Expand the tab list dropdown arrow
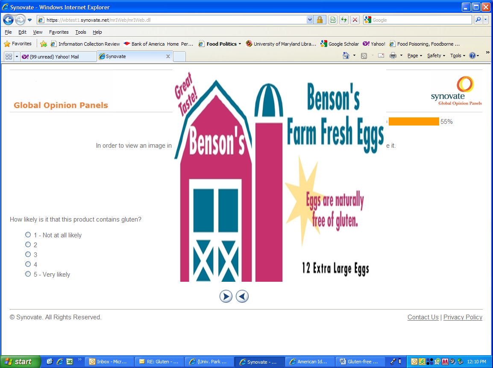 point(17,57)
